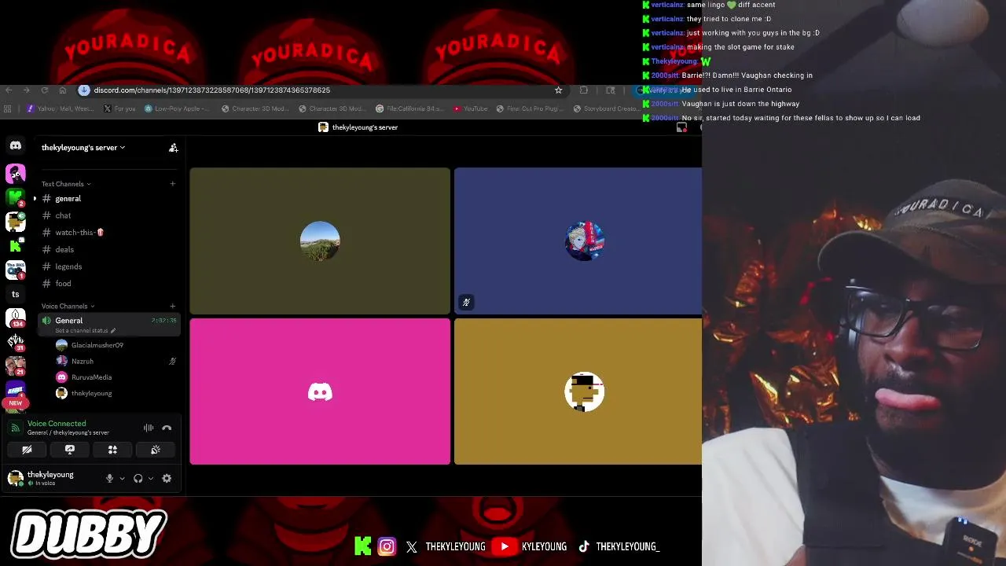Open activities launcher icon in voice panel
Image resolution: width=1006 pixels, height=566 pixels.
(112, 450)
